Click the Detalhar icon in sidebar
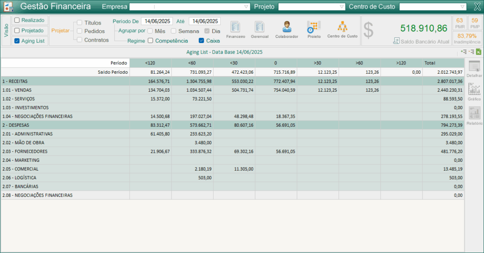Image resolution: width=484 pixels, height=253 pixels. click(x=474, y=69)
